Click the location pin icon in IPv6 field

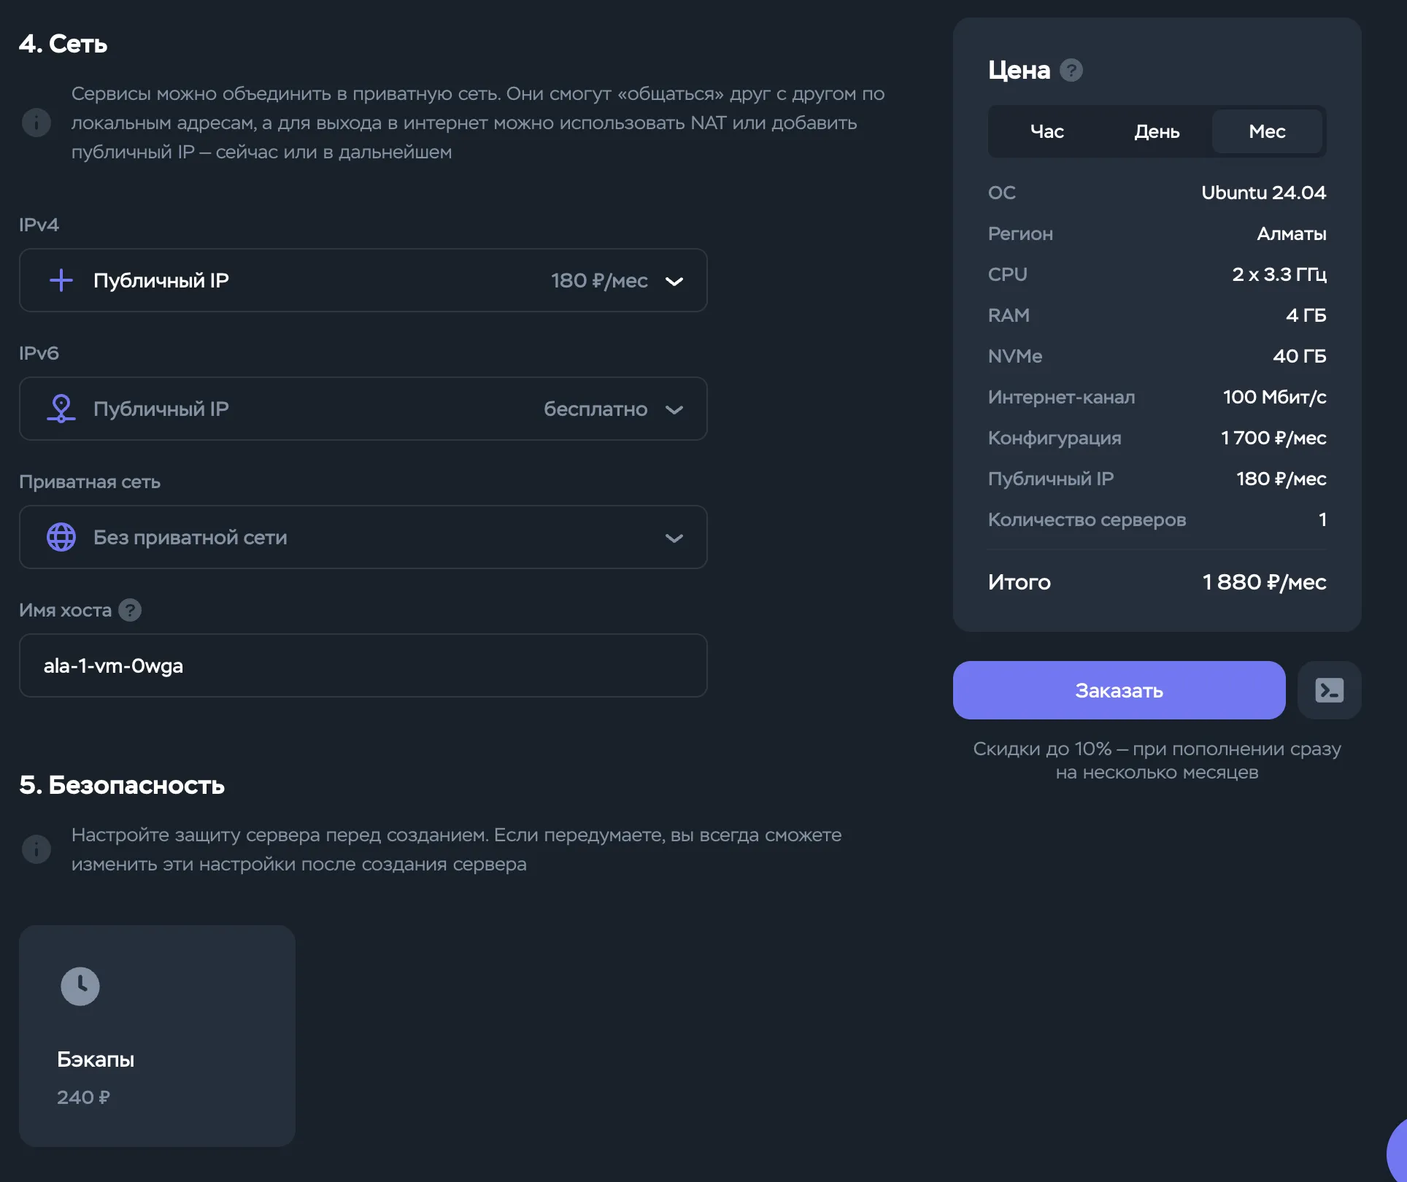coord(61,409)
